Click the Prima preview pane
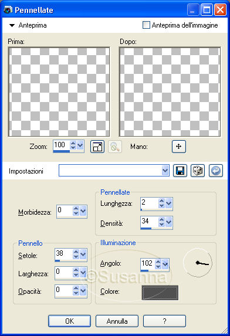 click(59, 92)
